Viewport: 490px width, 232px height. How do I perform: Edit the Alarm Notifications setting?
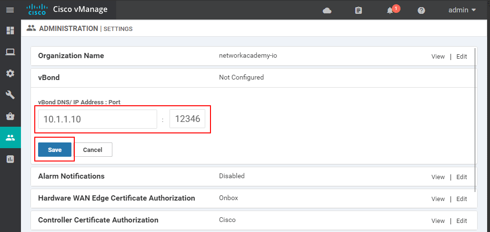click(461, 177)
